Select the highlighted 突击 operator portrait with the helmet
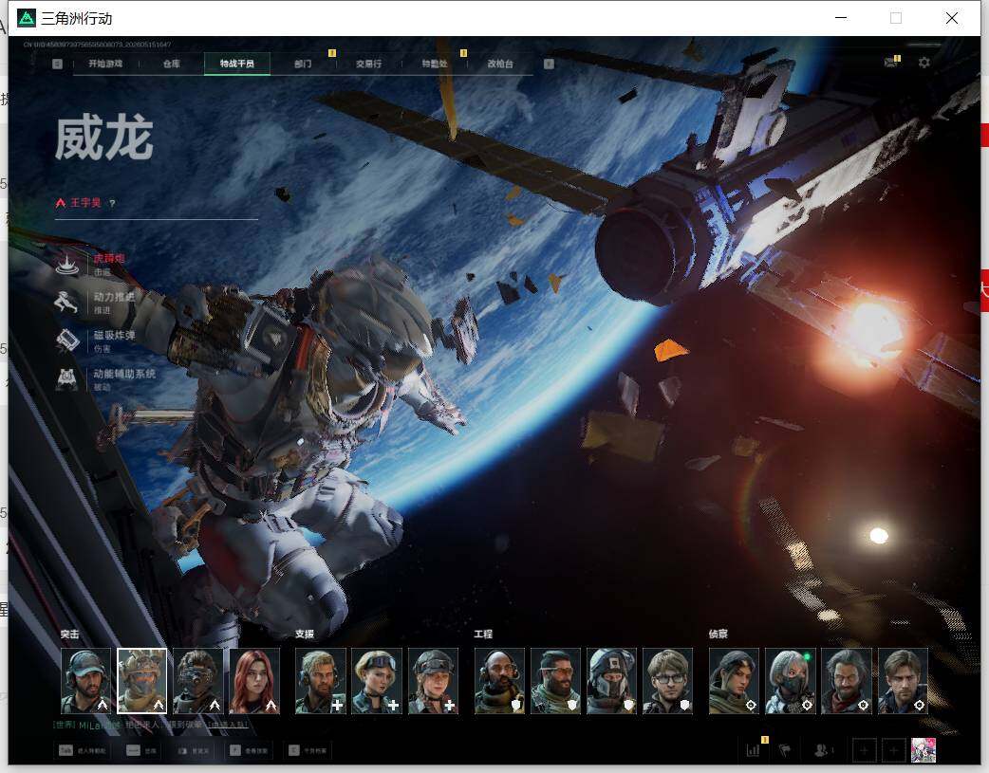The height and width of the screenshot is (773, 989). pyautogui.click(x=142, y=681)
